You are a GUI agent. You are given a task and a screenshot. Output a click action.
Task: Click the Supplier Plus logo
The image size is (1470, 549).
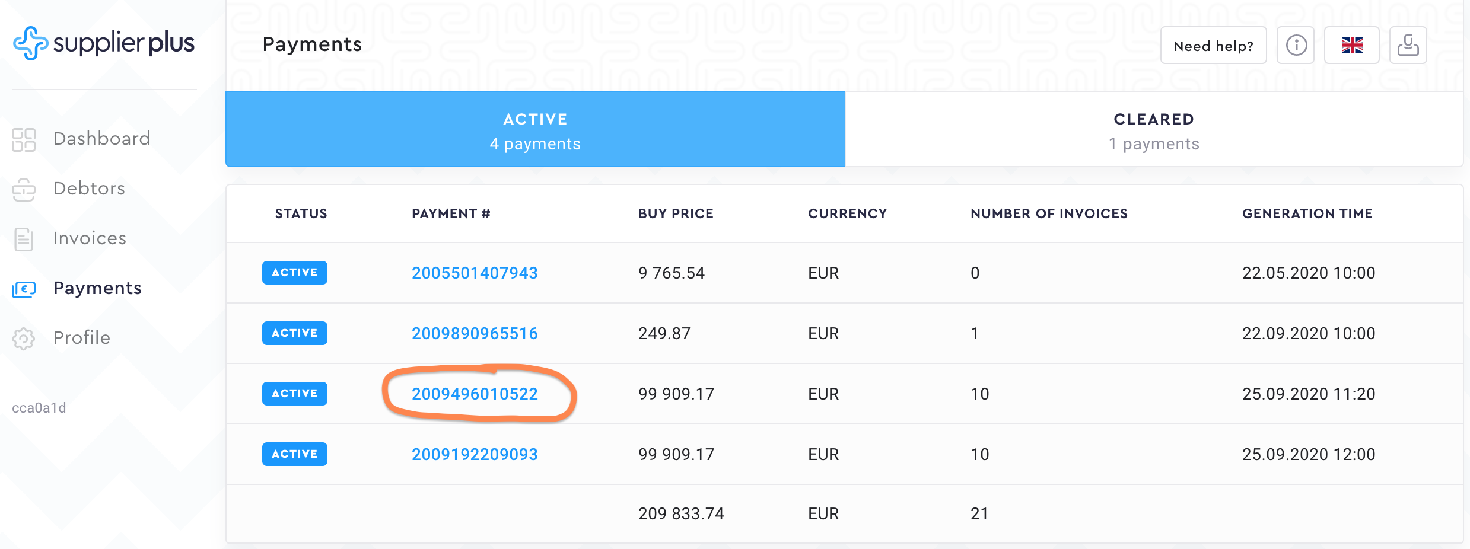104,43
